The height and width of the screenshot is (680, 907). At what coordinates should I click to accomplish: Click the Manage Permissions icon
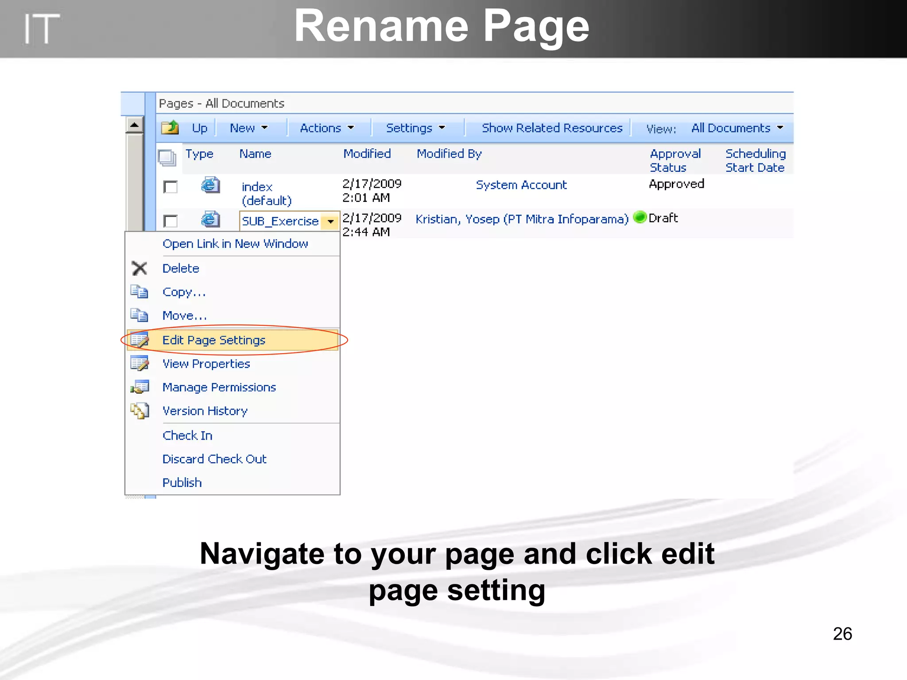(x=140, y=387)
